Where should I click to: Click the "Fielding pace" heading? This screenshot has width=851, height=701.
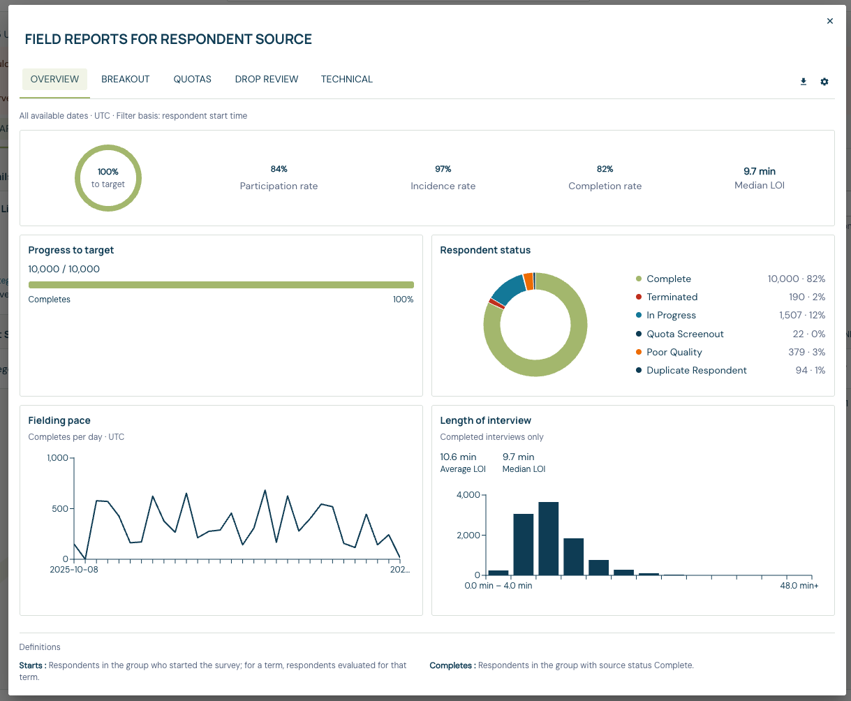[x=59, y=420]
